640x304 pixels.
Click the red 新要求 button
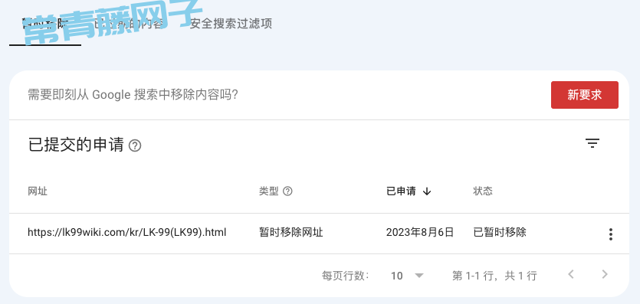[585, 95]
